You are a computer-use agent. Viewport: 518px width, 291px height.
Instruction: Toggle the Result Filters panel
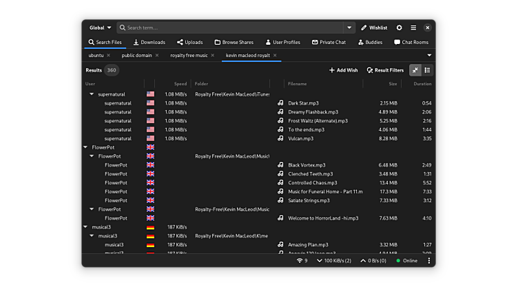tap(385, 70)
